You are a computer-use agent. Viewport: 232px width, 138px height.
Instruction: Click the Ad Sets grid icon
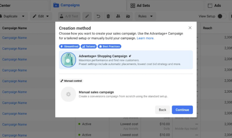(132, 6)
